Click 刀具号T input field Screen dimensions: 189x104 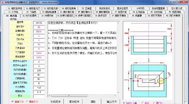tap(39, 36)
